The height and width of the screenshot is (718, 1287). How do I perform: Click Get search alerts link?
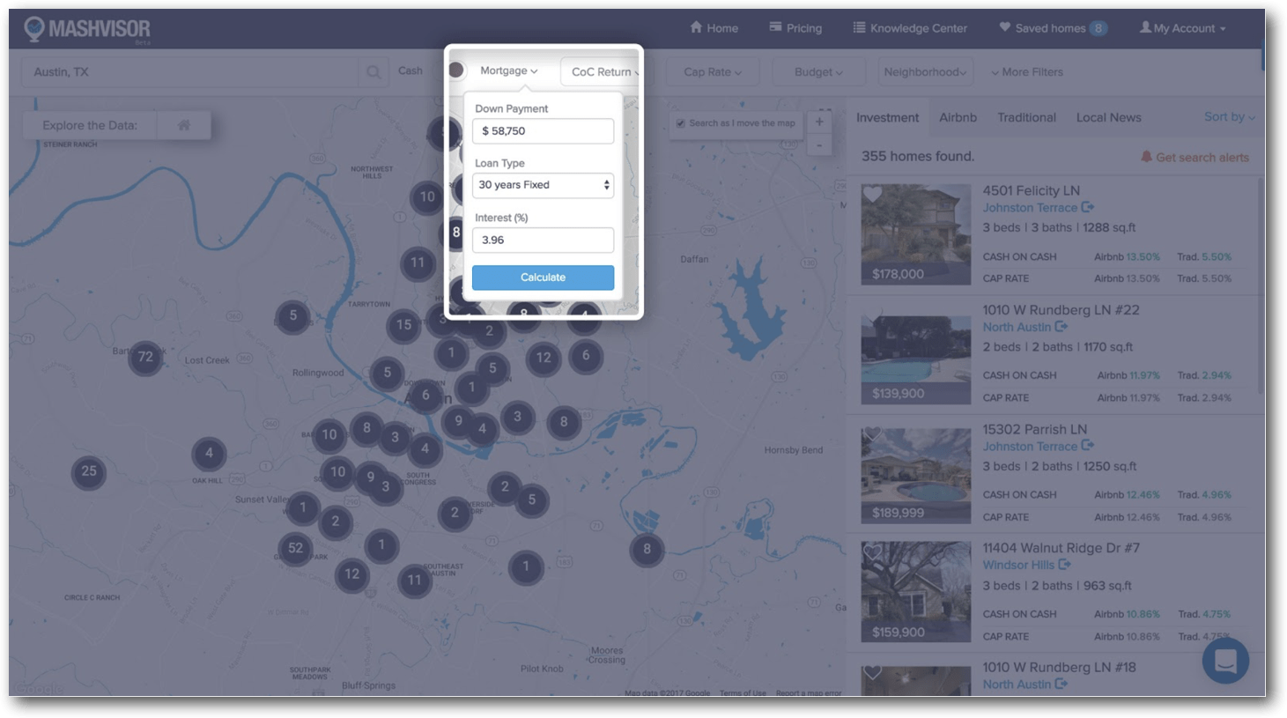tap(1195, 157)
